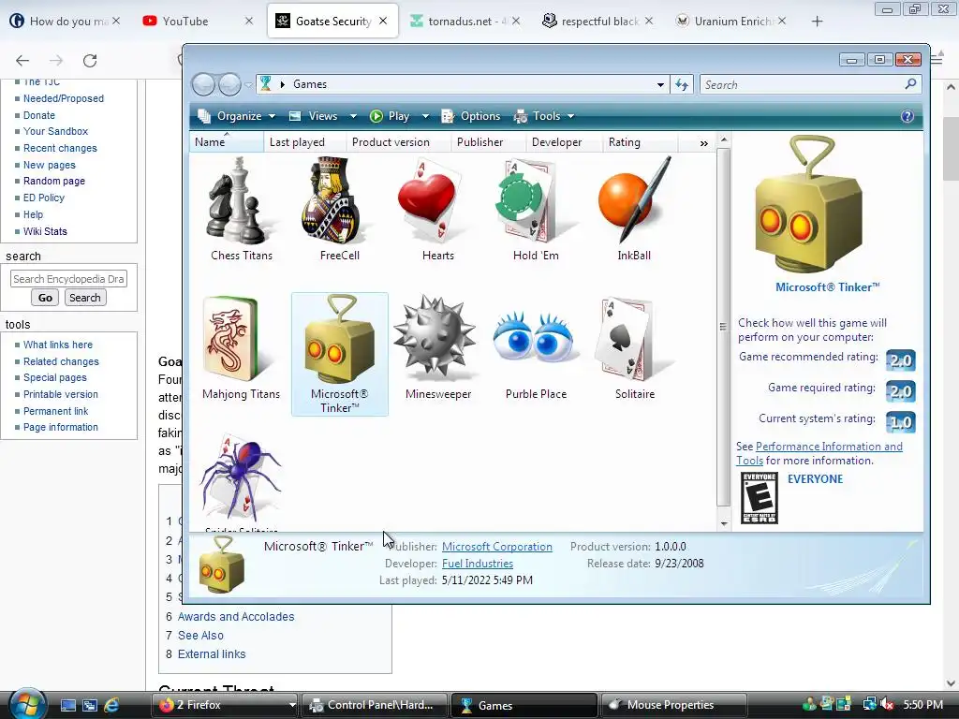Screen dimensions: 959x719
Task: Open the Tools dropdown menu
Action: (544, 116)
